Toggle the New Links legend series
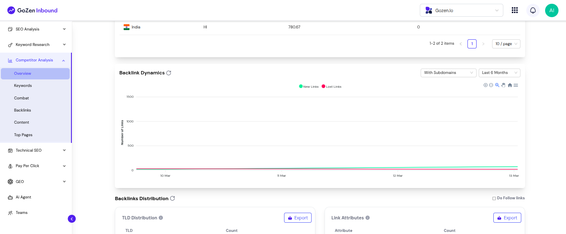Screen dimensions: 566x234 click(x=309, y=86)
